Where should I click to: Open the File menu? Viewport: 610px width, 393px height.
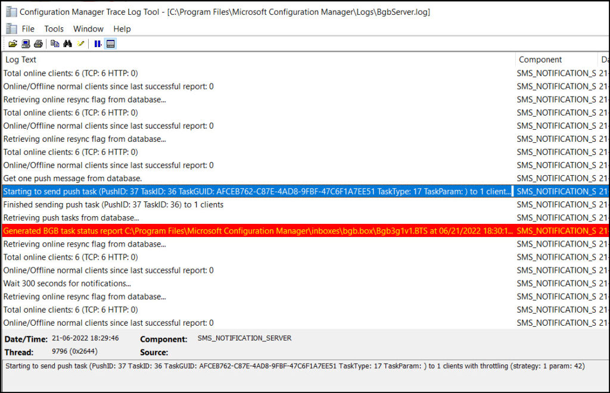click(28, 29)
